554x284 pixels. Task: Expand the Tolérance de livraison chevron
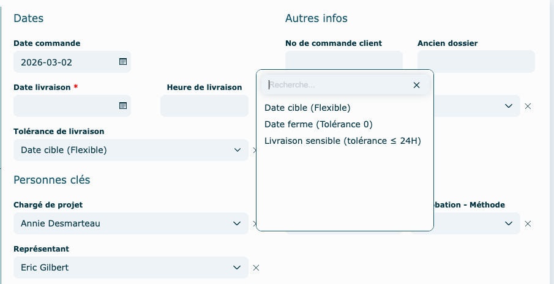(x=238, y=150)
